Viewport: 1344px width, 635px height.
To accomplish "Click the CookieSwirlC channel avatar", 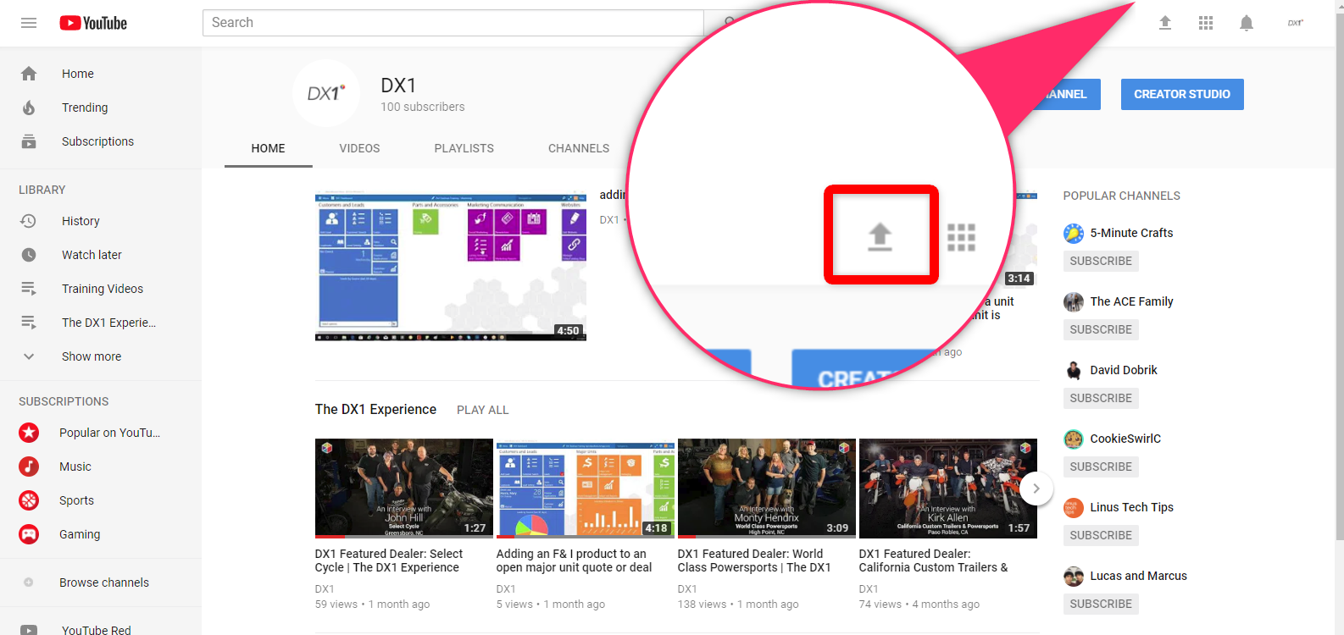I will (x=1074, y=439).
